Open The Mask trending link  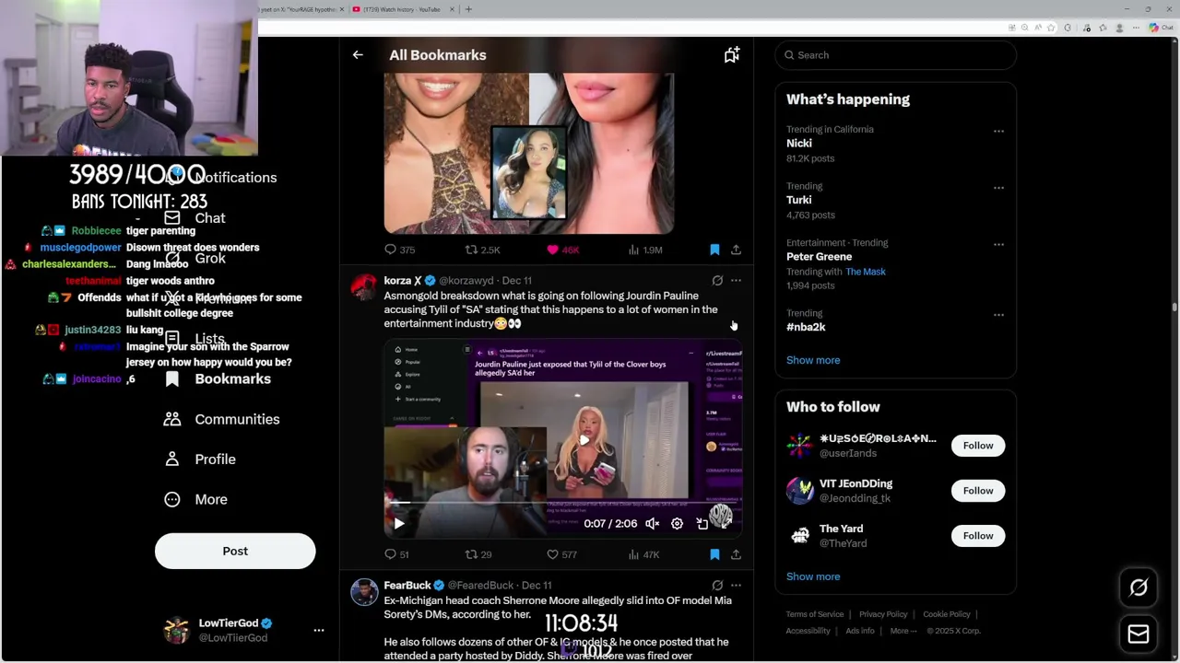coord(866,272)
